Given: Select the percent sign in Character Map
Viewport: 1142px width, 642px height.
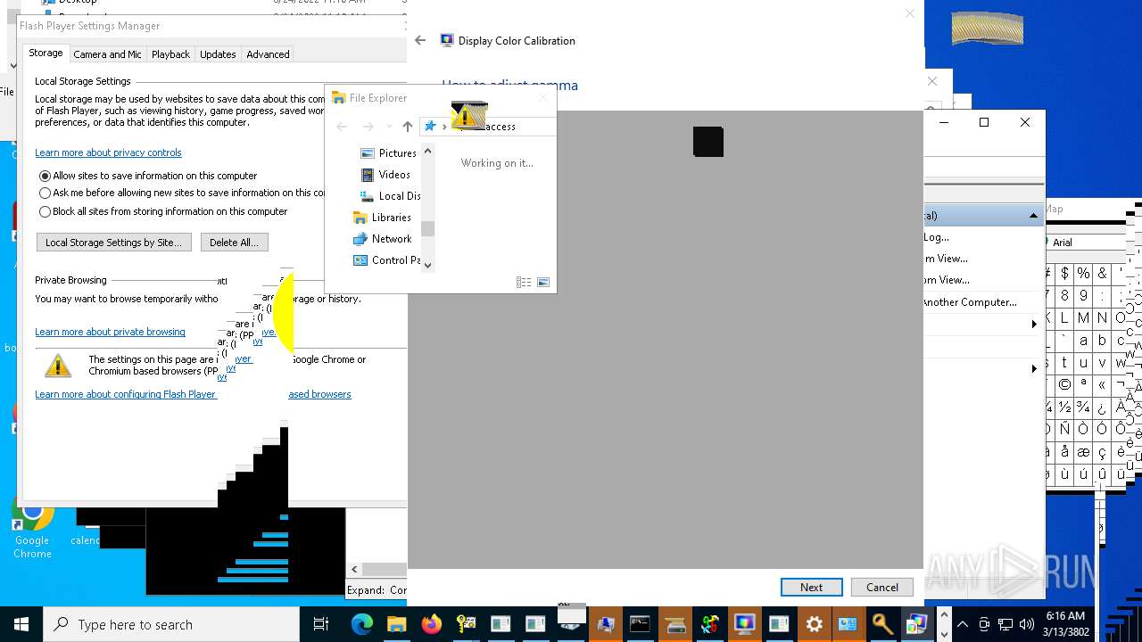Looking at the screenshot, I should (x=1083, y=273).
